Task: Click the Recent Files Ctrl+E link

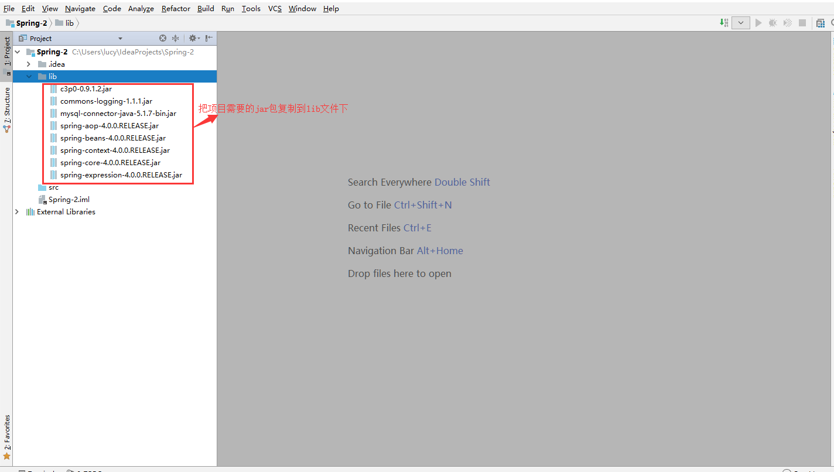Action: coord(390,228)
